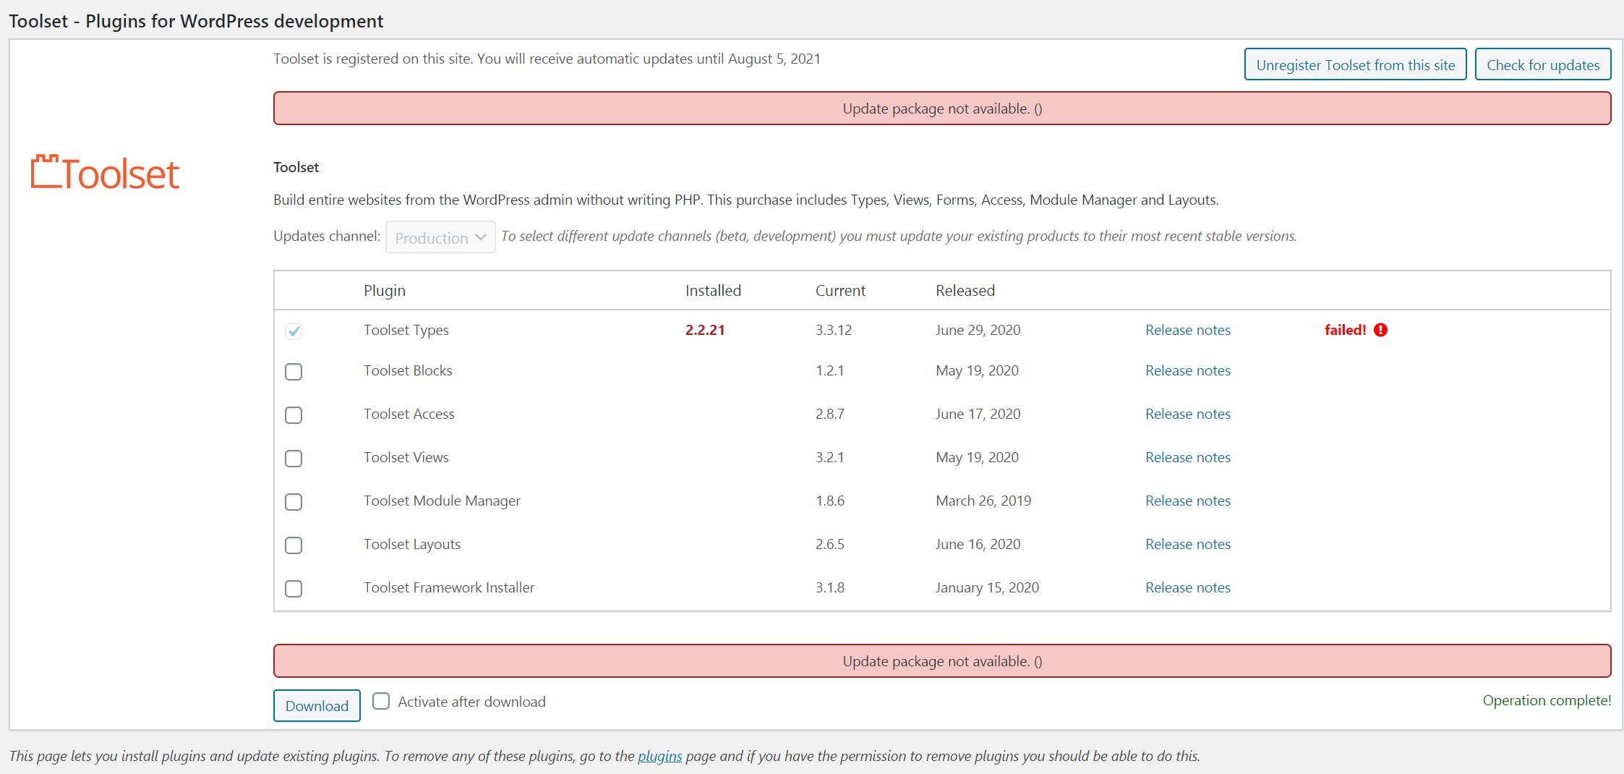Click the Toolset Views plugin name
The height and width of the screenshot is (774, 1624).
(406, 457)
